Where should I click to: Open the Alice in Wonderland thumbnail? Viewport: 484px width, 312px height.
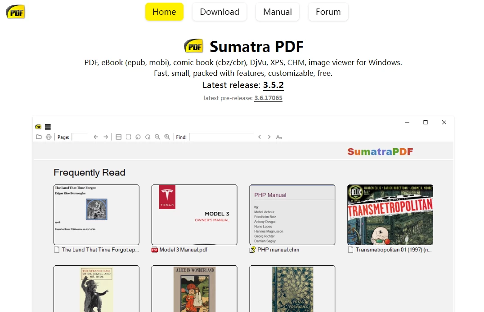(x=194, y=289)
